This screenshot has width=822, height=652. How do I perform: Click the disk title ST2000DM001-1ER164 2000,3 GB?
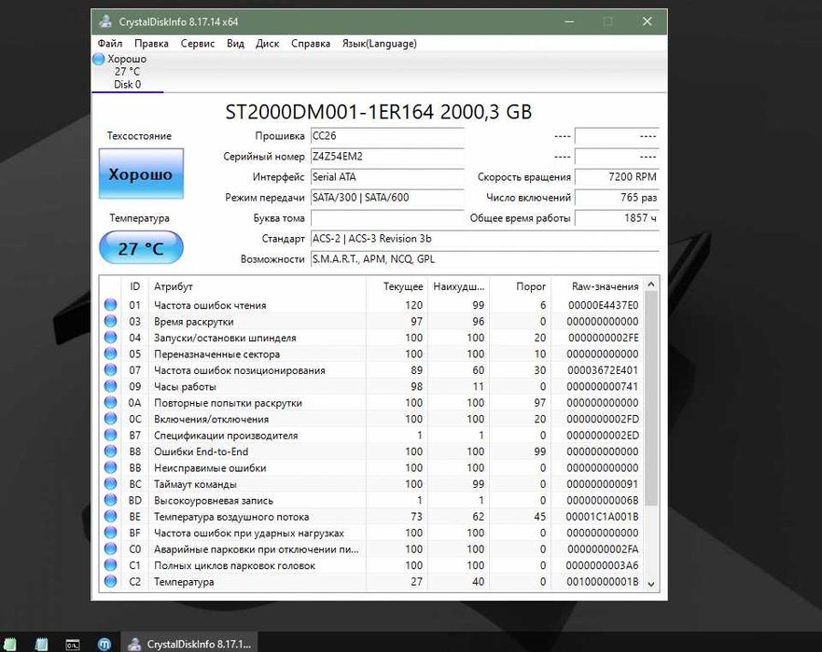pos(379,112)
